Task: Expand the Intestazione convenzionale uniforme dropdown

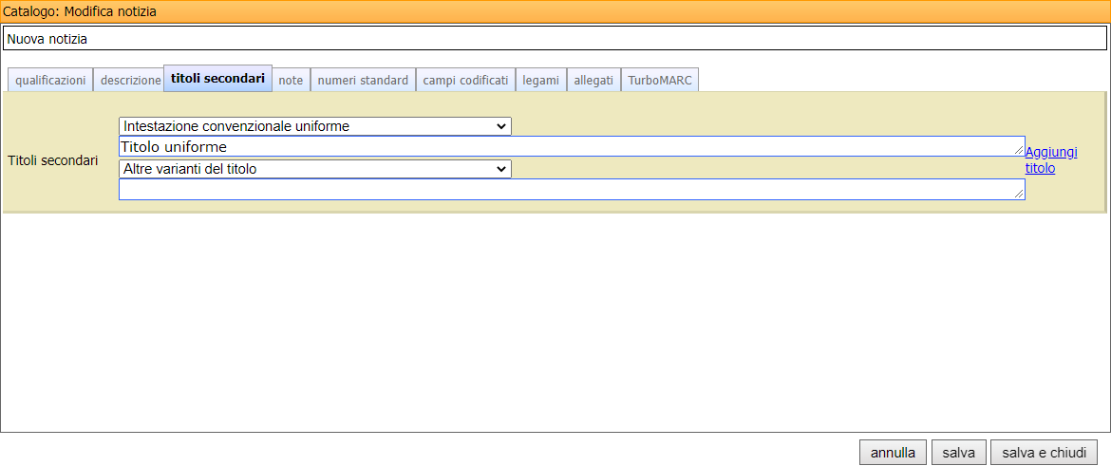Action: pos(314,126)
